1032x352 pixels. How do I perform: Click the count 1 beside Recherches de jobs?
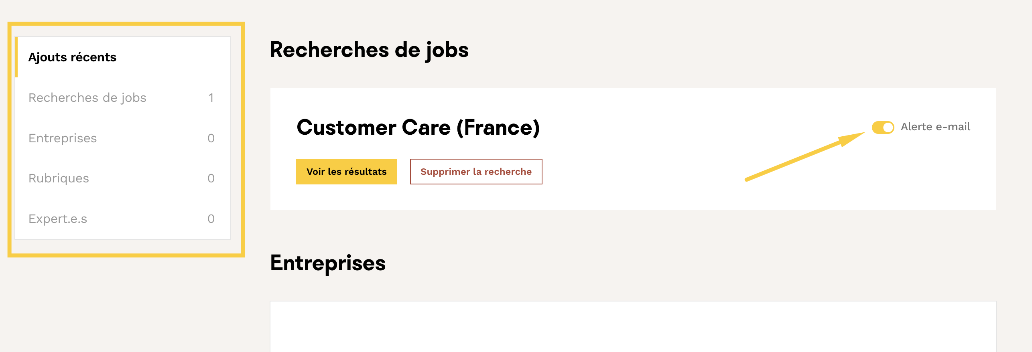tap(211, 98)
